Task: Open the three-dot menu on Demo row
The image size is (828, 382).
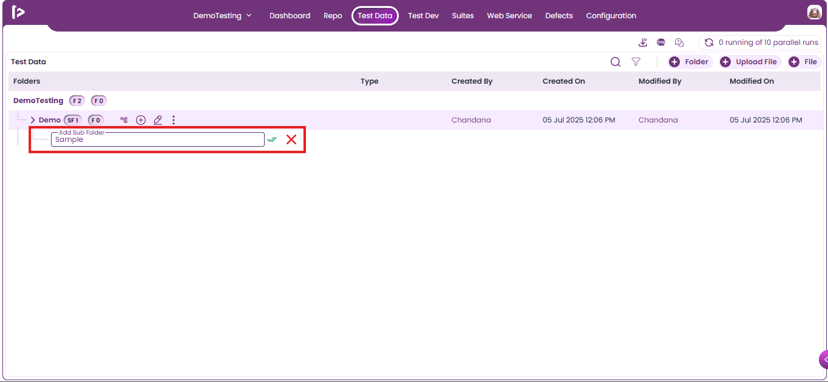Action: [x=174, y=120]
